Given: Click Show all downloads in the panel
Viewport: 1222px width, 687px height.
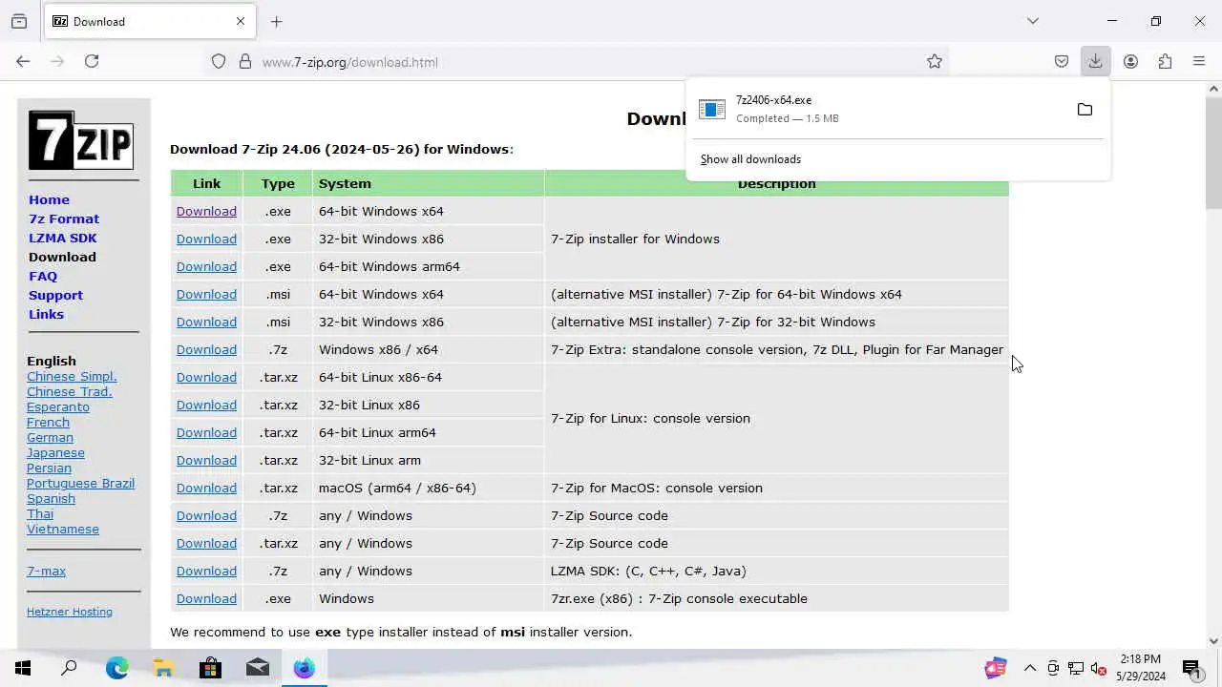Looking at the screenshot, I should 750,159.
